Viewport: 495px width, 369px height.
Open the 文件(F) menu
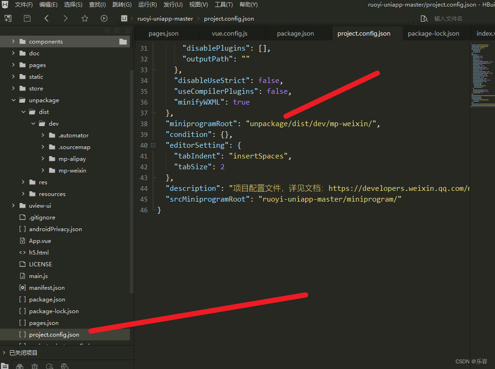pyautogui.click(x=24, y=5)
